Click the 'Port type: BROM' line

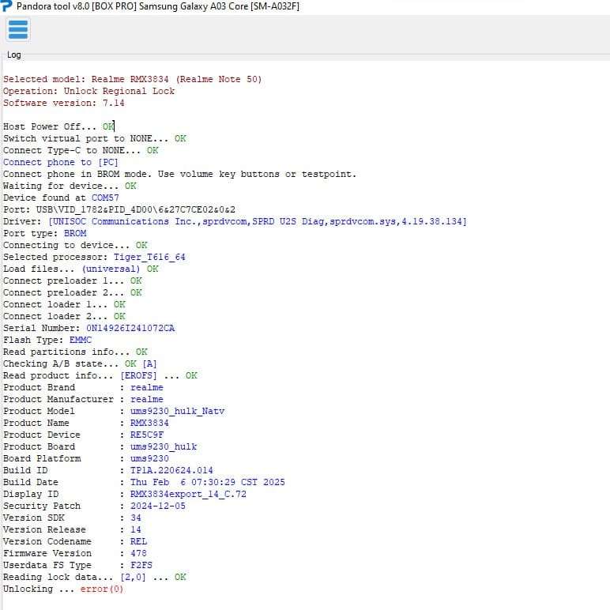pos(45,233)
